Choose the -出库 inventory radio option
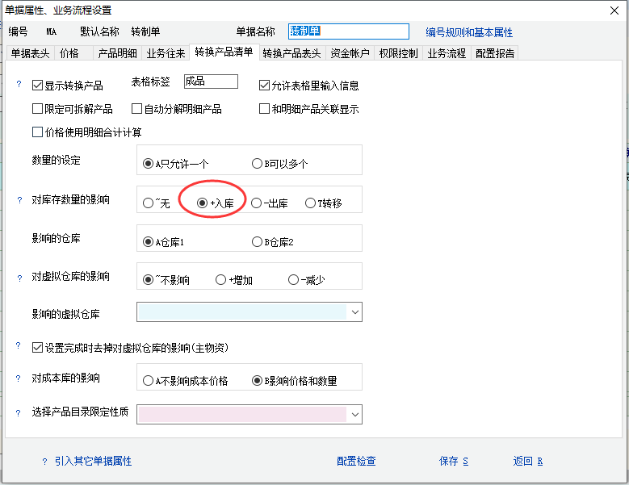Viewport: 629px width, 485px height. point(257,203)
